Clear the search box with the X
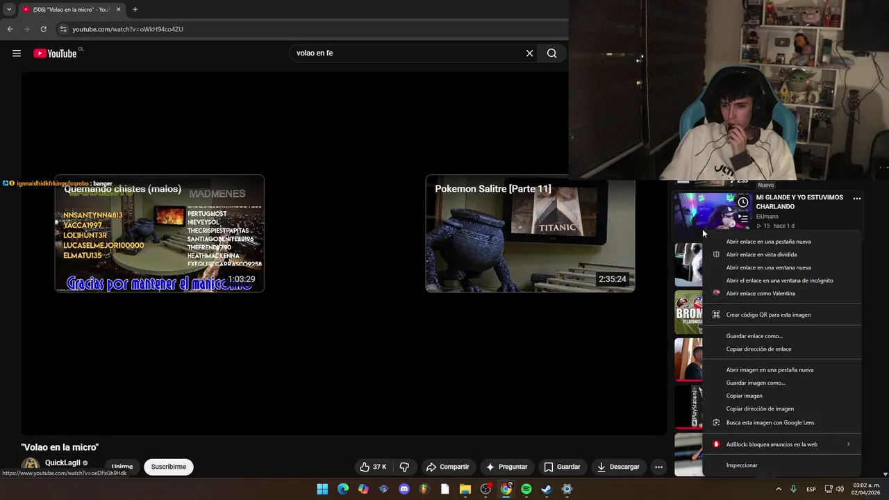889x500 pixels. 529,53
